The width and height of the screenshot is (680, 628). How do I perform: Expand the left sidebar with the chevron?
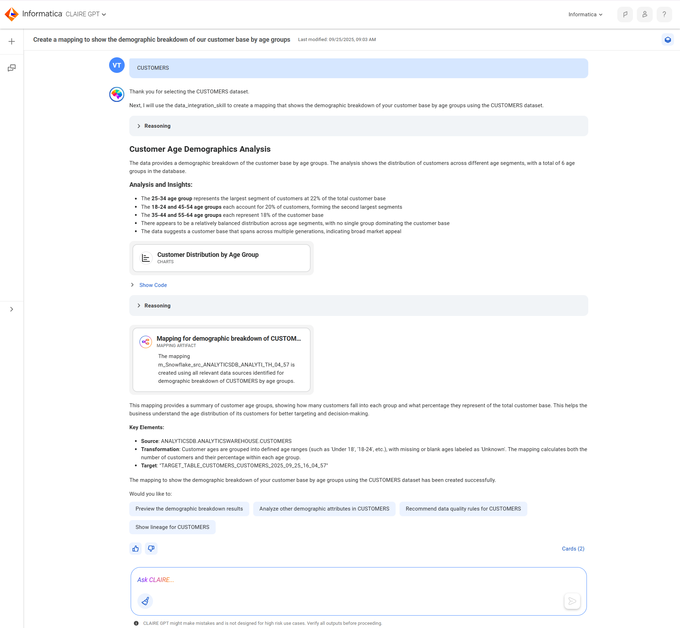coord(12,309)
